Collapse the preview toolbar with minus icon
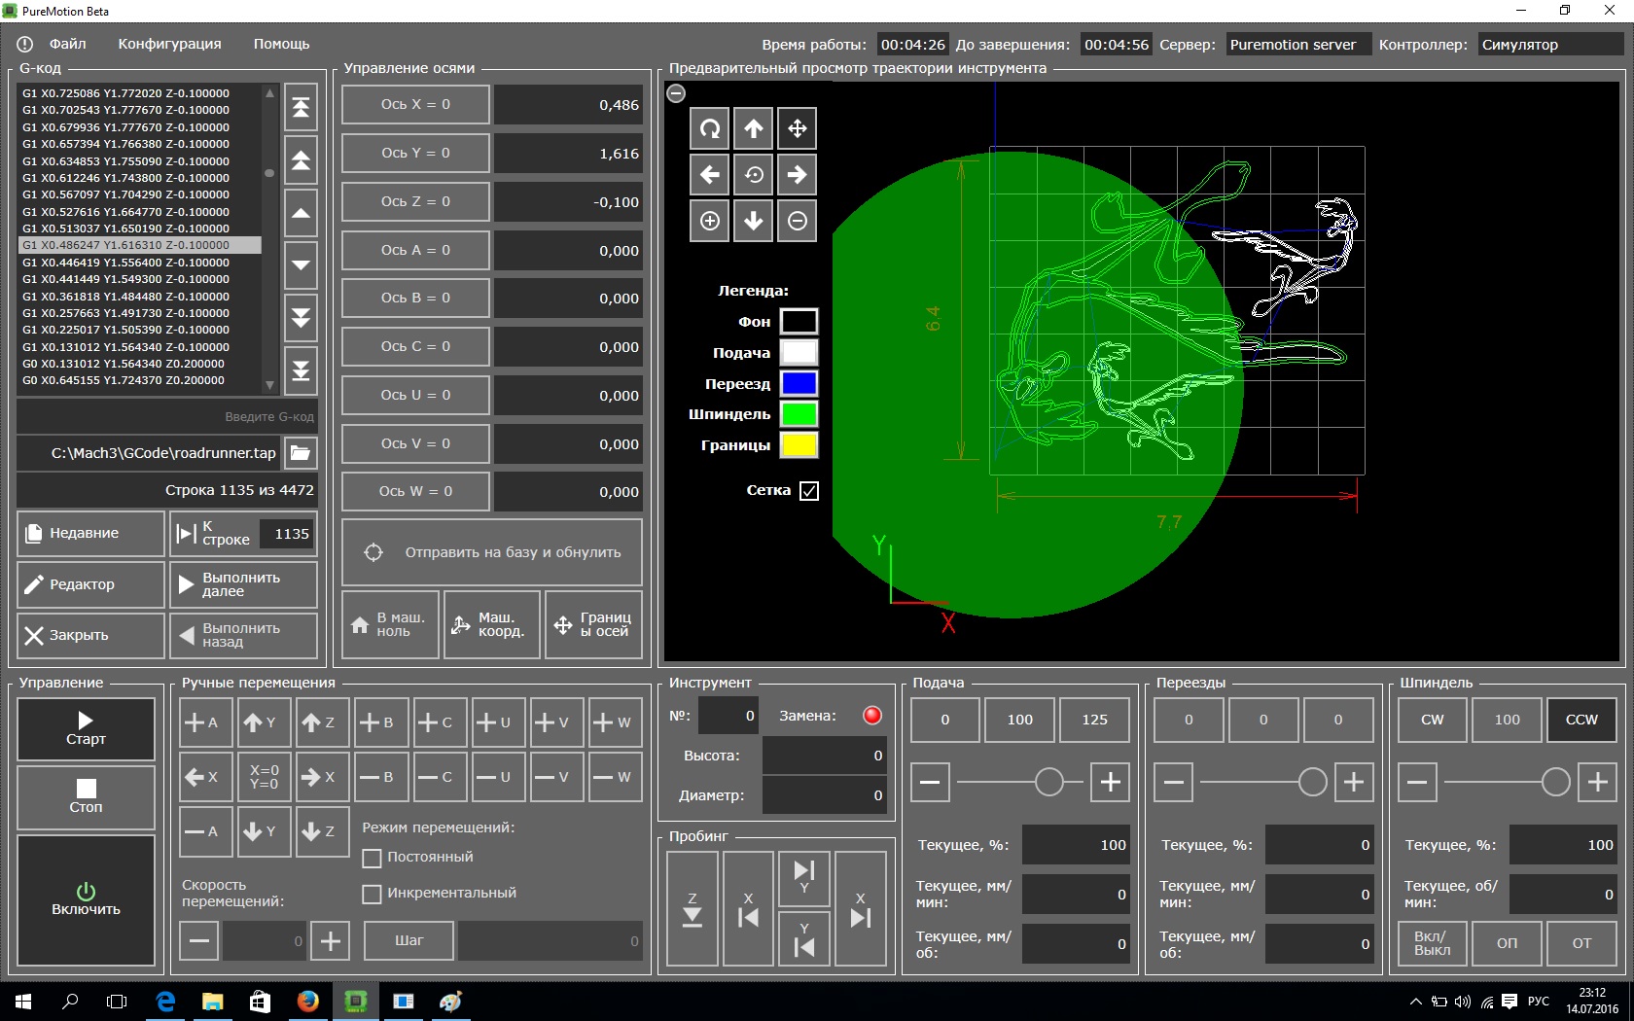Image resolution: width=1634 pixels, height=1021 pixels. pos(677,93)
